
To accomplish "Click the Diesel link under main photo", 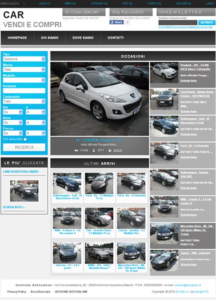I will pyautogui.click(x=118, y=150).
